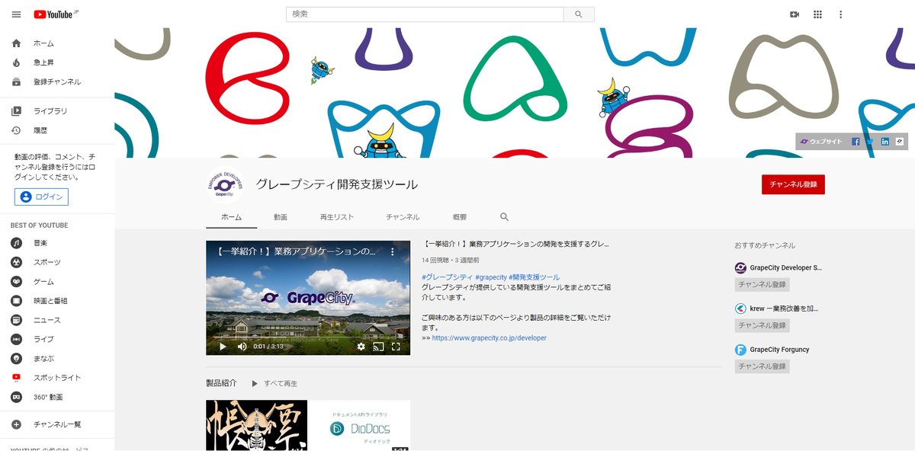The image size is (915, 451).
Task: Open チャンネル一覧 browse channels
Action: click(x=57, y=424)
